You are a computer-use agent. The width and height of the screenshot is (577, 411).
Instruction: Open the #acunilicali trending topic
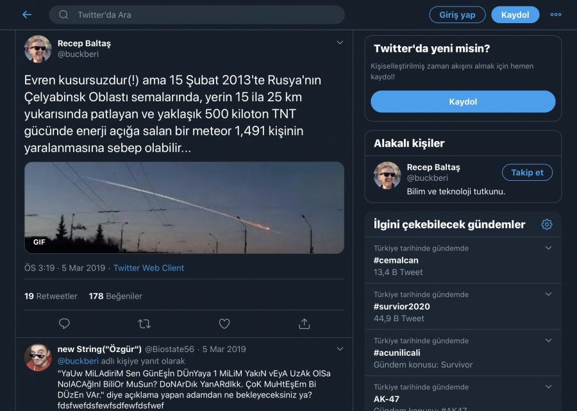(x=397, y=353)
